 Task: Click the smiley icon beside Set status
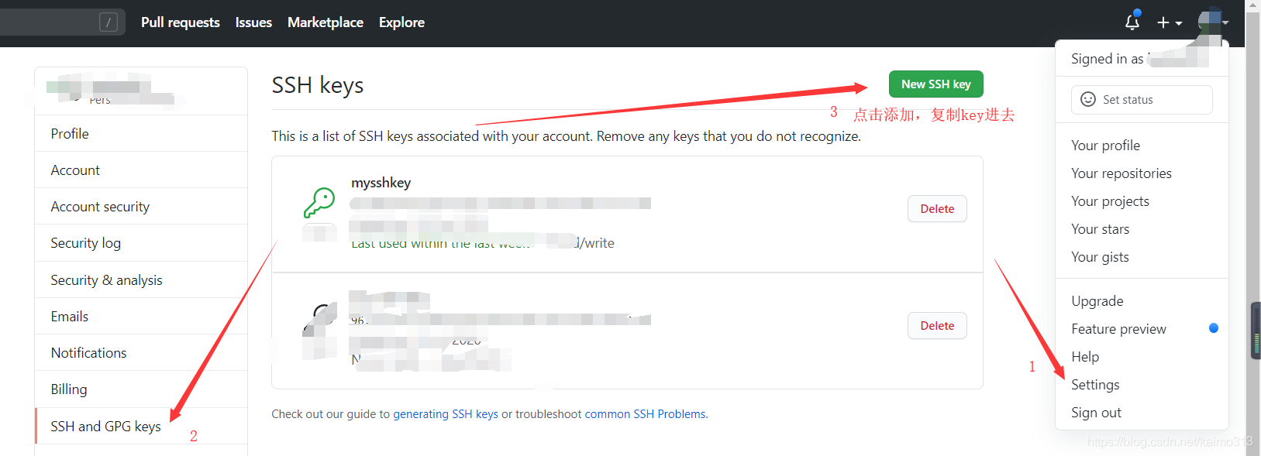pos(1088,99)
